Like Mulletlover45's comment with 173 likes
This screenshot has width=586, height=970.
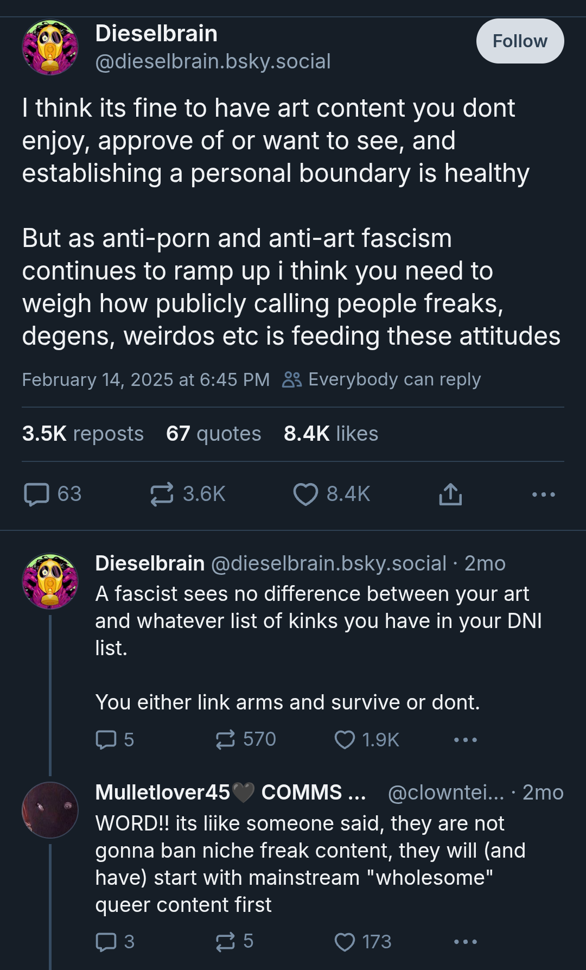coord(363,941)
